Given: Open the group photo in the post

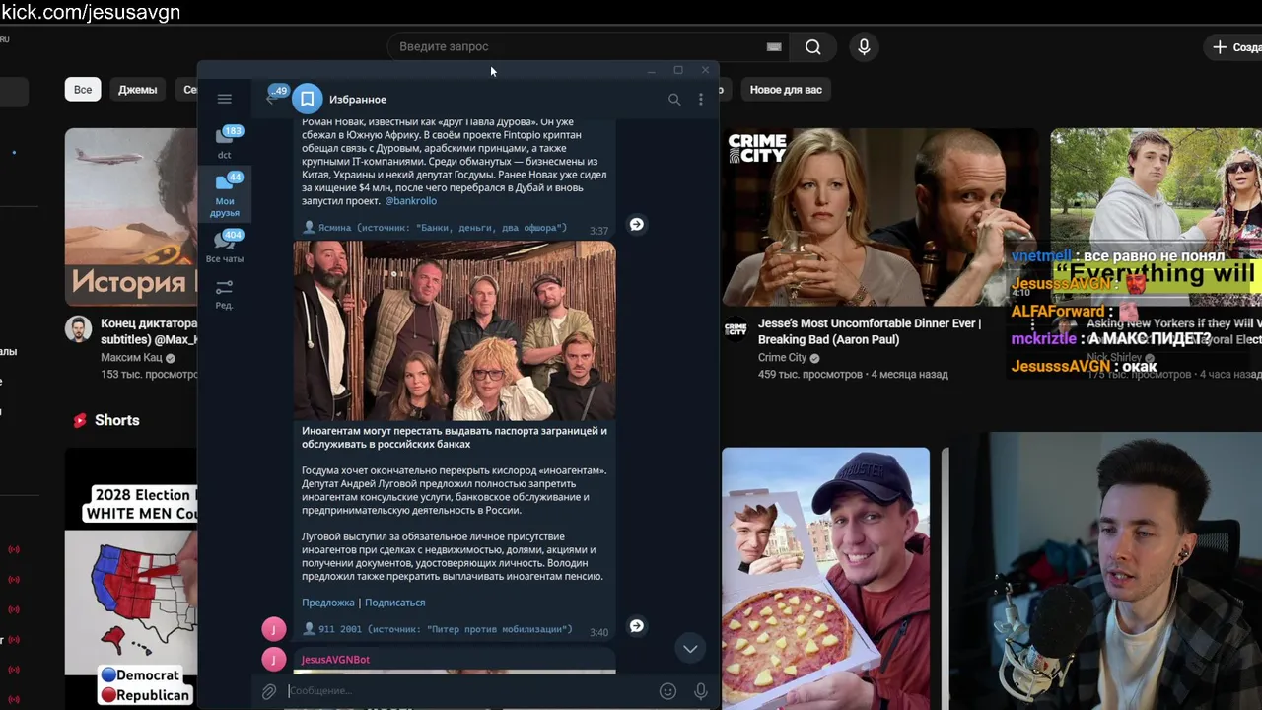Looking at the screenshot, I should (455, 330).
